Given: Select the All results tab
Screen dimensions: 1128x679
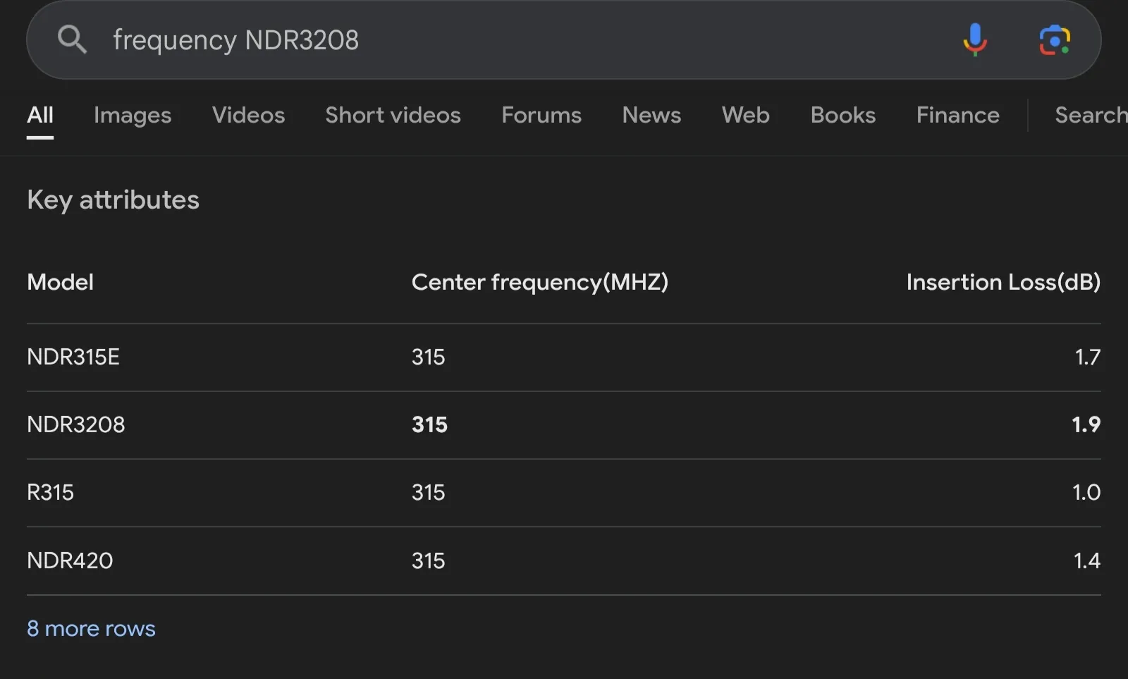Looking at the screenshot, I should [x=40, y=115].
